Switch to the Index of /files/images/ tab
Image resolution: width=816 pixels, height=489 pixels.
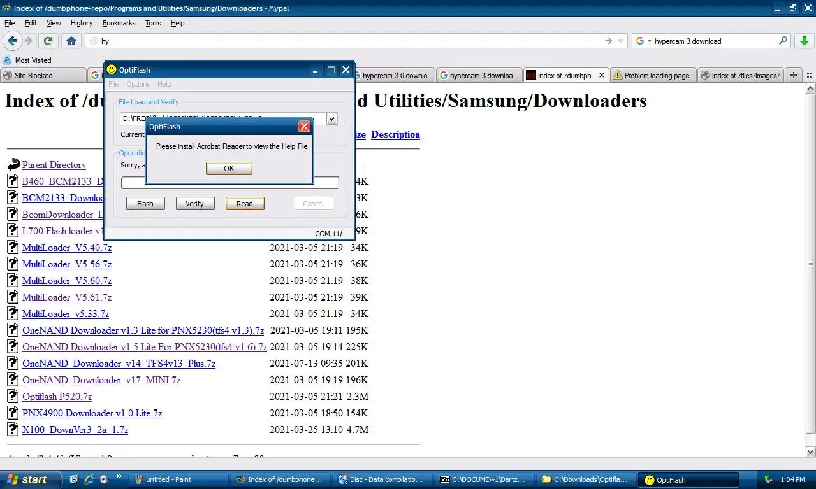coord(741,75)
